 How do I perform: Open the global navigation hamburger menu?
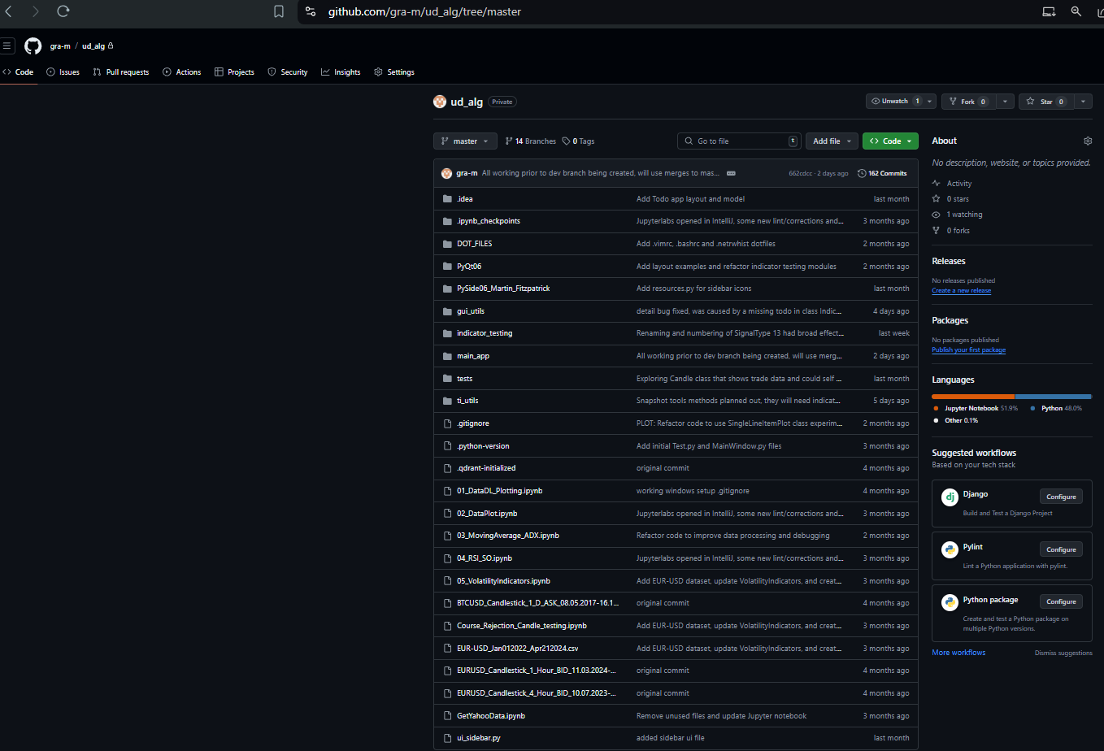pos(7,46)
